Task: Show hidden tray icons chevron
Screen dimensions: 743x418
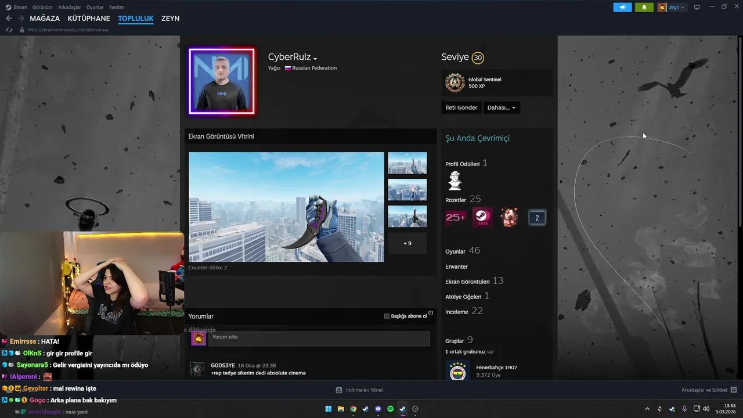Action: 647,409
